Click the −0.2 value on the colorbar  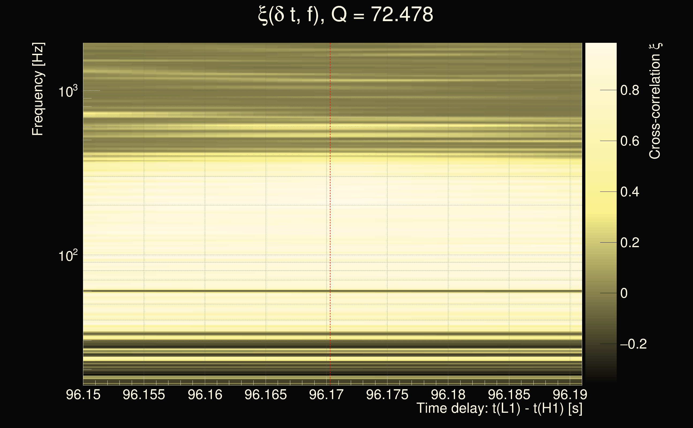click(633, 344)
